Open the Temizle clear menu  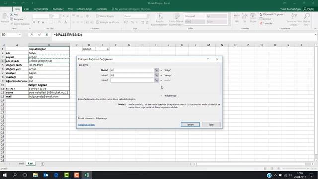(x=267, y=23)
